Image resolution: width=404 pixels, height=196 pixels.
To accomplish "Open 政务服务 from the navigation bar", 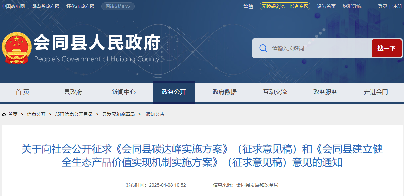I will 325,92.
